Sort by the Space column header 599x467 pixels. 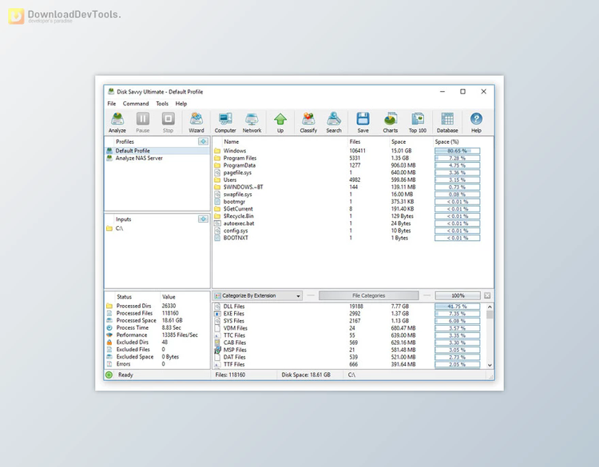pyautogui.click(x=399, y=141)
